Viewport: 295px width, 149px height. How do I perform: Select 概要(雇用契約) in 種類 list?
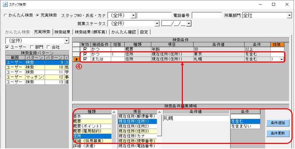coord(92,131)
